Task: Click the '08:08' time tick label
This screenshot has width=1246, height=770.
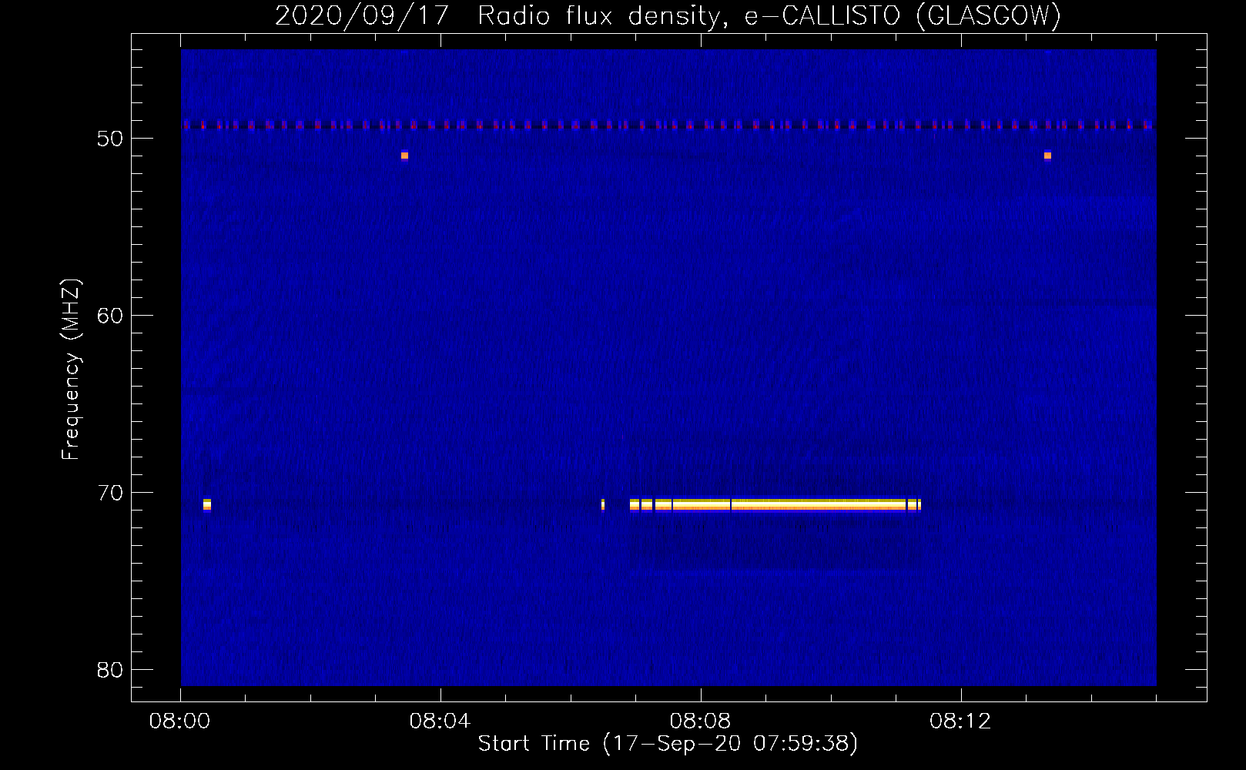Action: pyautogui.click(x=700, y=721)
